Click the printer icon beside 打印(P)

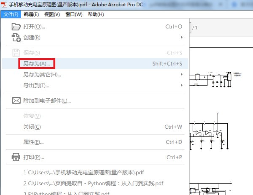tap(16, 157)
